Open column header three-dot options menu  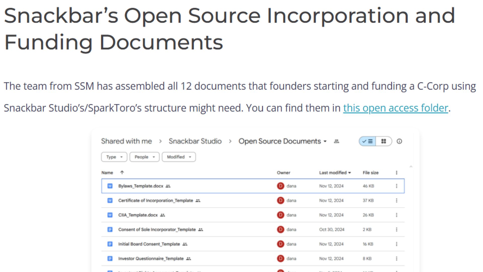click(396, 173)
